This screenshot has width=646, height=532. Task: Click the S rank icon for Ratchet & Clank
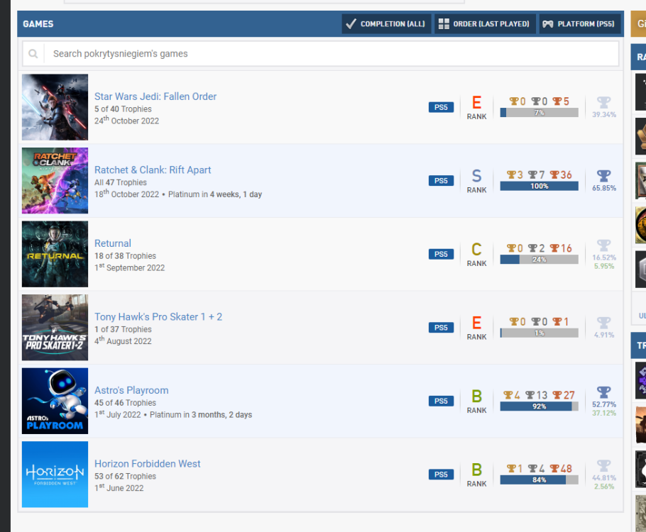click(x=476, y=177)
